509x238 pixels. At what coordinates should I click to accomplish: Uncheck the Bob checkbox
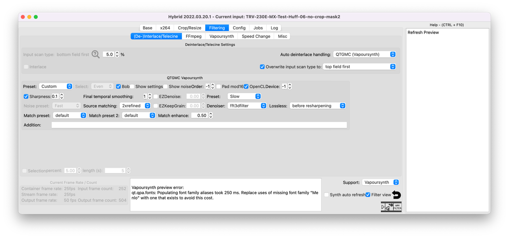pyautogui.click(x=119, y=86)
